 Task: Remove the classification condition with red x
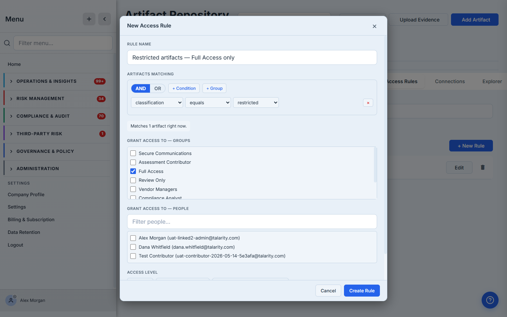point(368,103)
